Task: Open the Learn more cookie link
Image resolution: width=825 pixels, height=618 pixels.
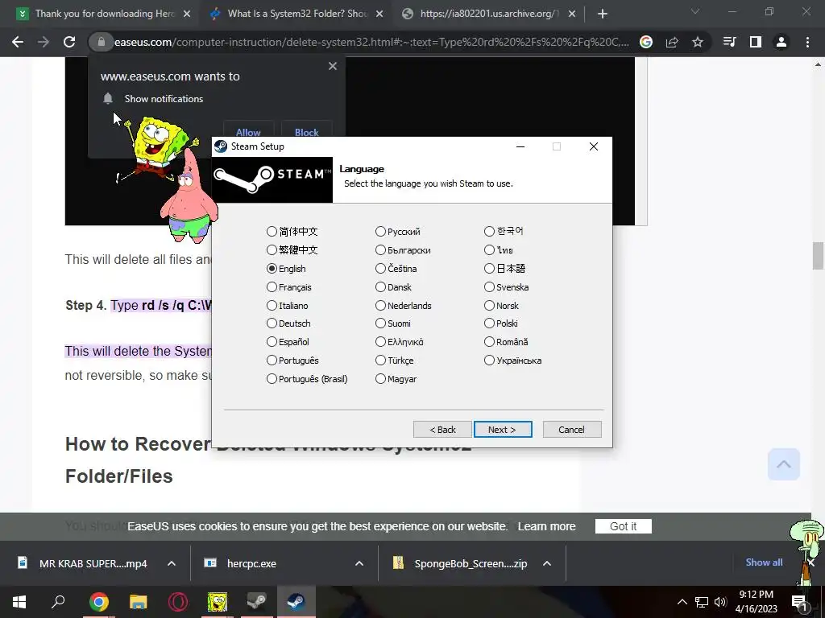Action: tap(546, 526)
